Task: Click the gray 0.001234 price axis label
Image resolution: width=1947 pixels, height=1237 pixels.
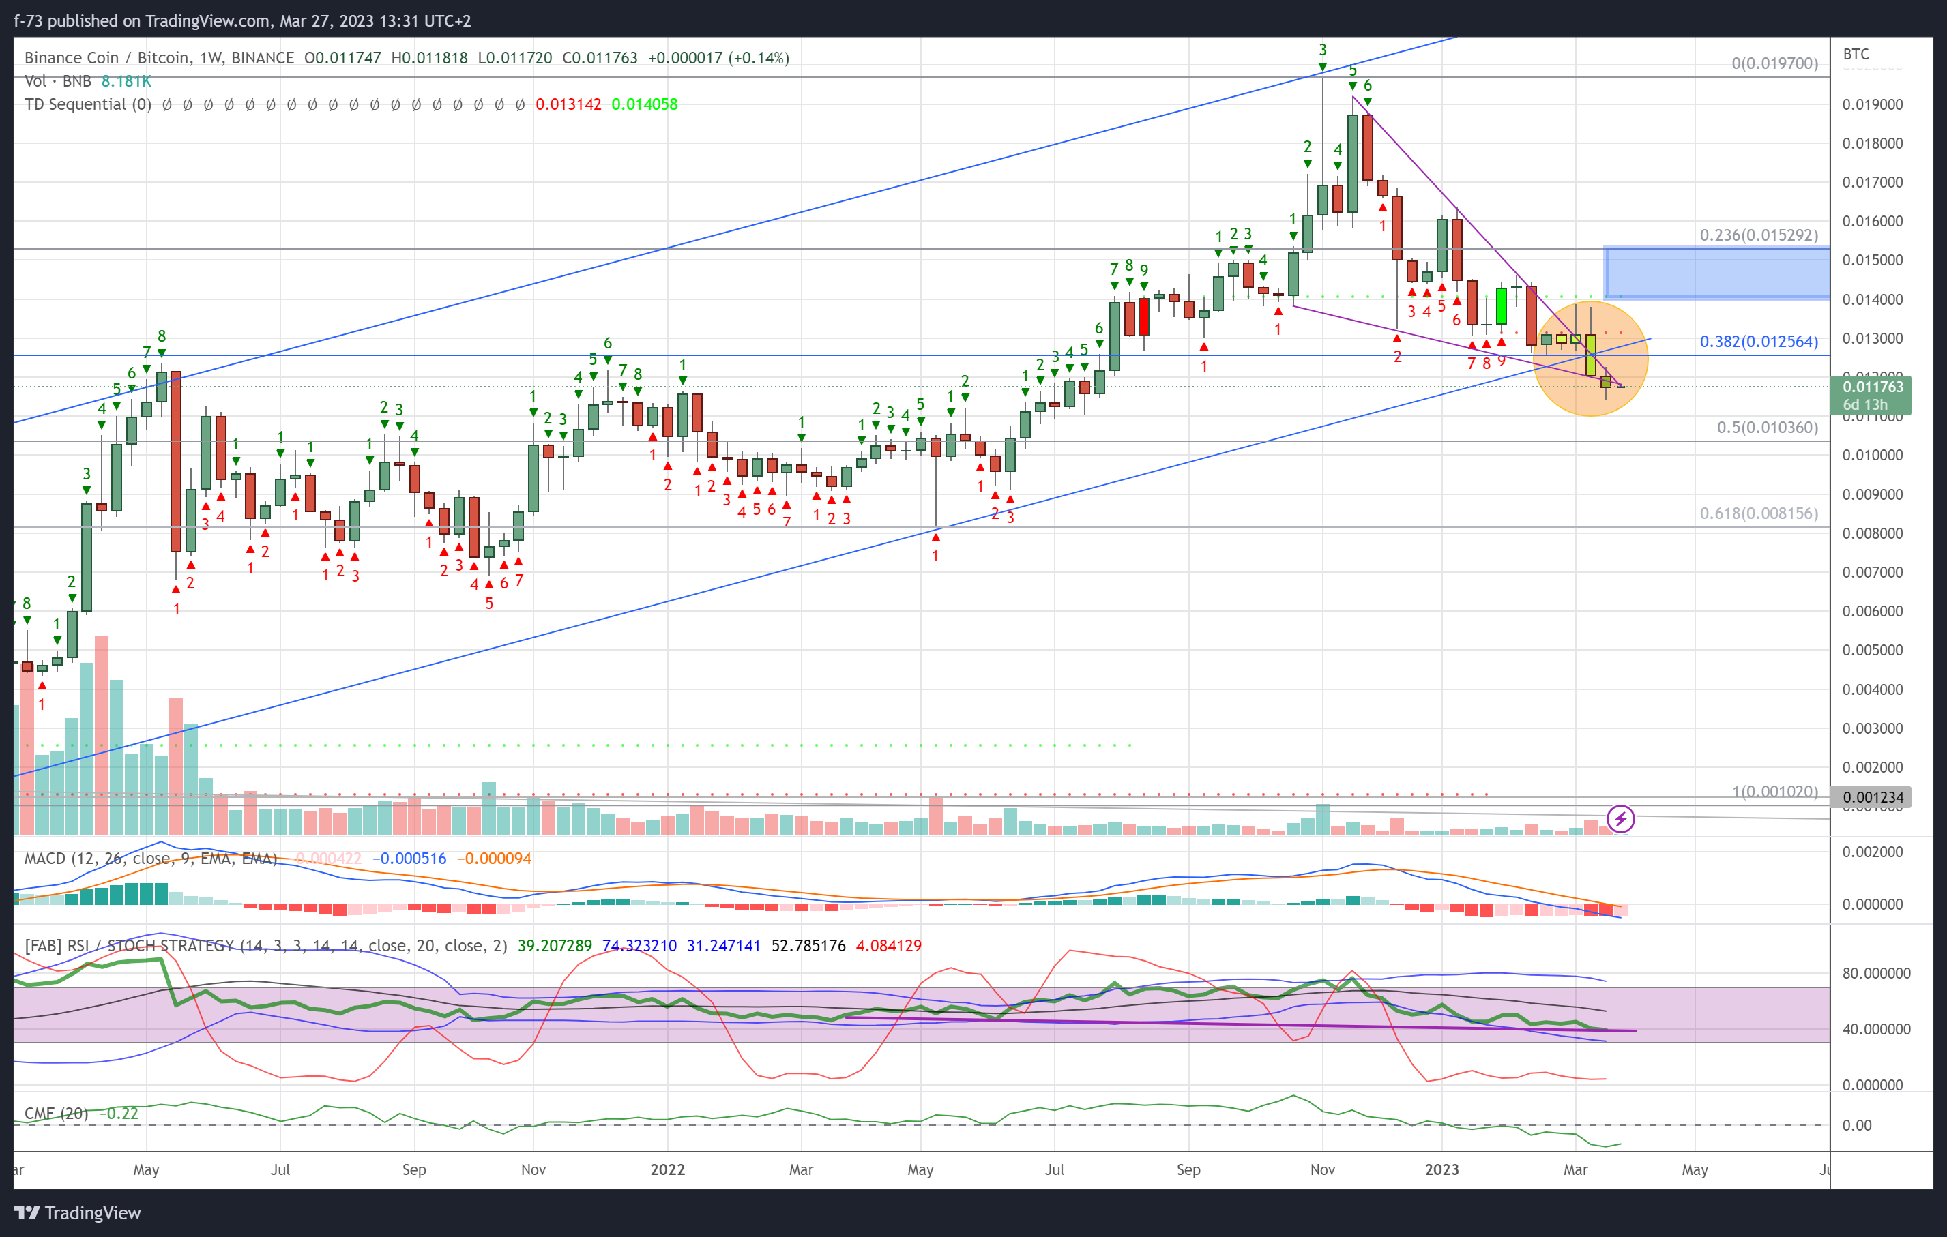Action: pos(1872,797)
